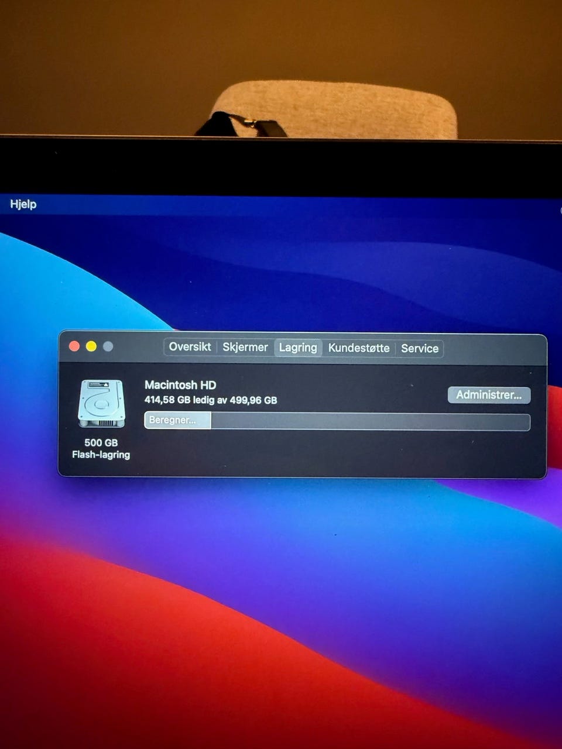Select the Lagring tab
The width and height of the screenshot is (562, 749).
coord(298,348)
